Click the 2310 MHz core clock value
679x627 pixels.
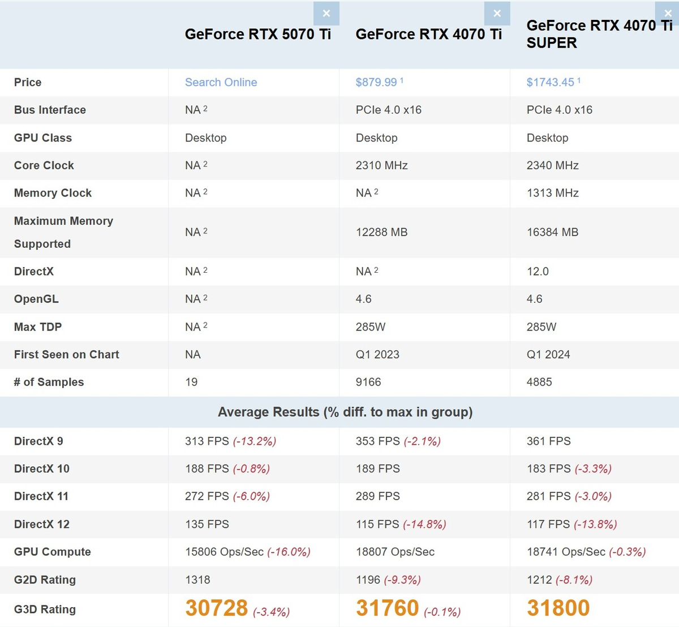click(x=382, y=165)
